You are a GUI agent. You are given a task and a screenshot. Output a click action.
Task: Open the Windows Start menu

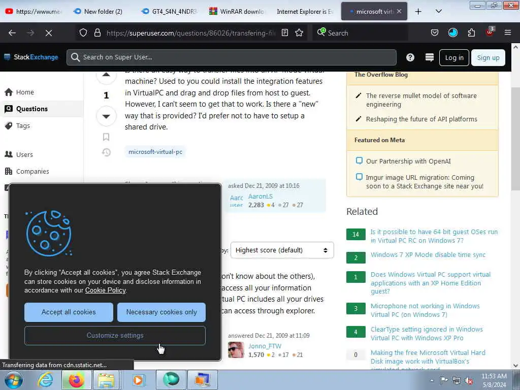click(x=13, y=380)
